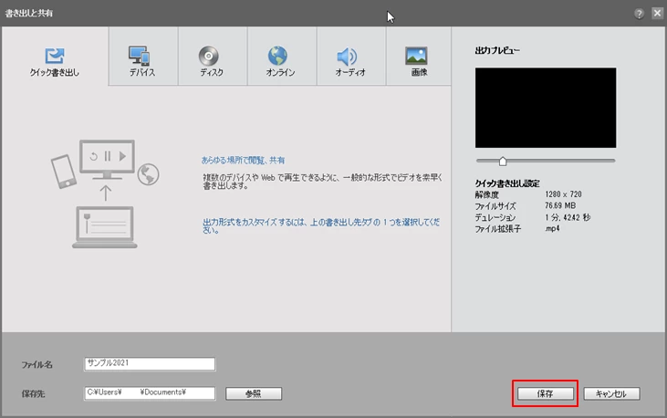This screenshot has width=667, height=418.
Task: Click the 保存先 path field
Action: (150, 392)
